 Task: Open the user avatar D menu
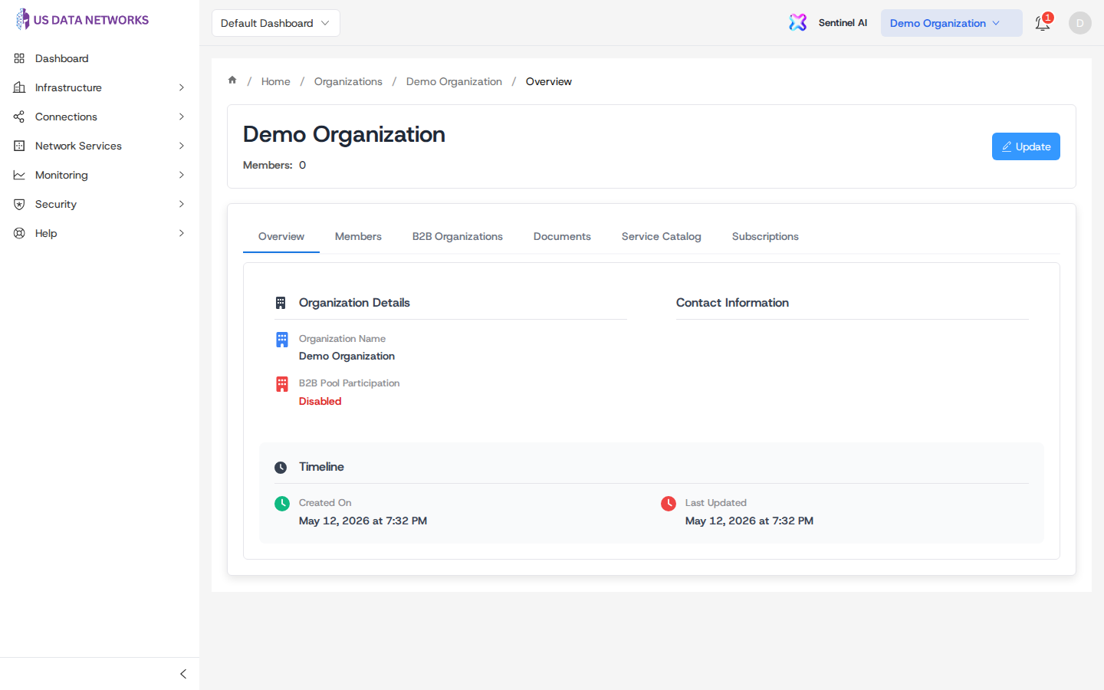pyautogui.click(x=1079, y=23)
